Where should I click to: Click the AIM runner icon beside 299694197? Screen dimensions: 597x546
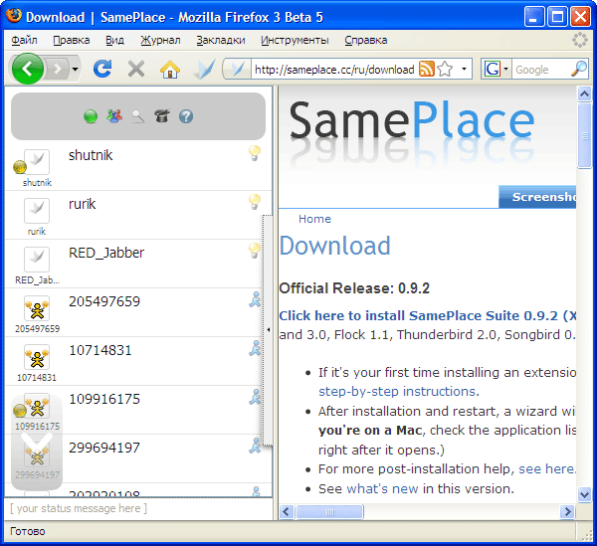pos(255,446)
